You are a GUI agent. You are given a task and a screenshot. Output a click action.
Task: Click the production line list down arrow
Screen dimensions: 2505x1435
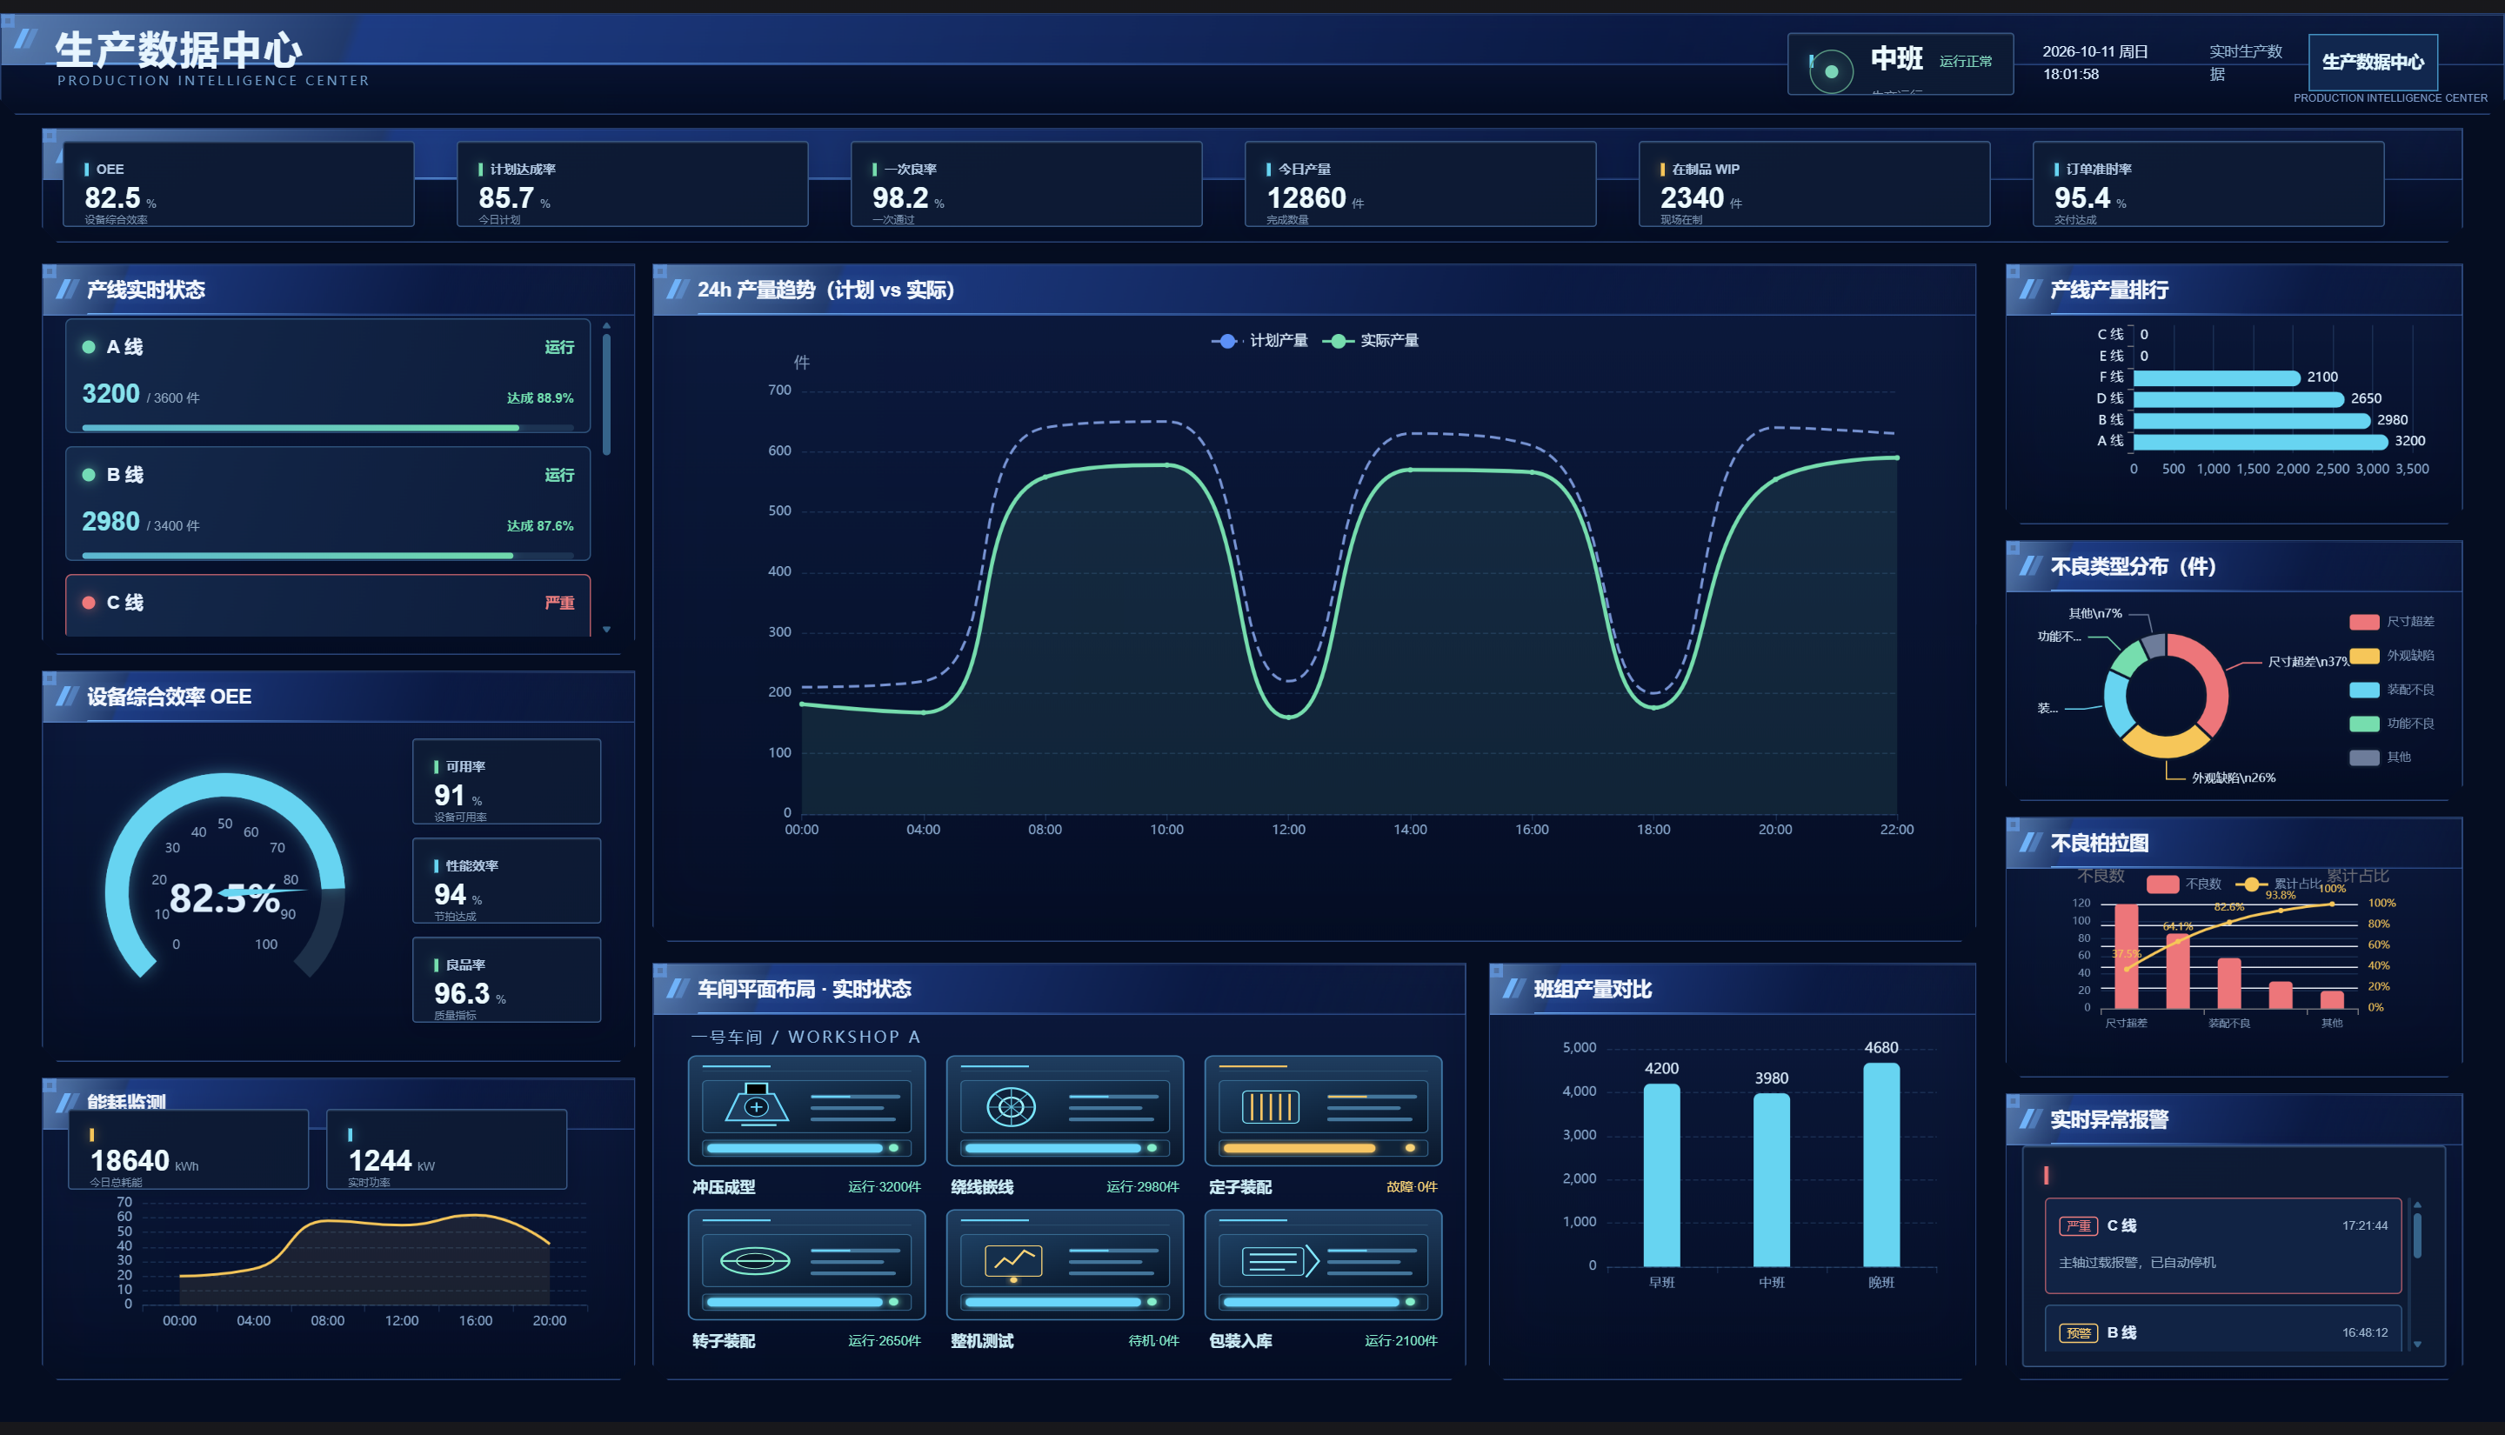click(x=607, y=630)
